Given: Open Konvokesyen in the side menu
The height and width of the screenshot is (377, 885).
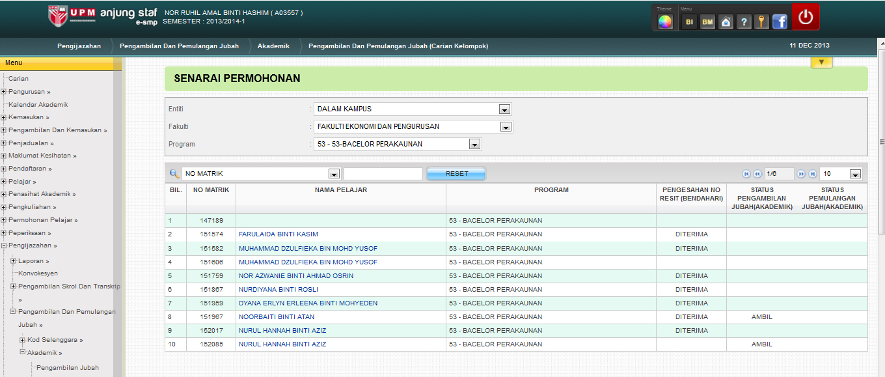Looking at the screenshot, I should [x=38, y=273].
